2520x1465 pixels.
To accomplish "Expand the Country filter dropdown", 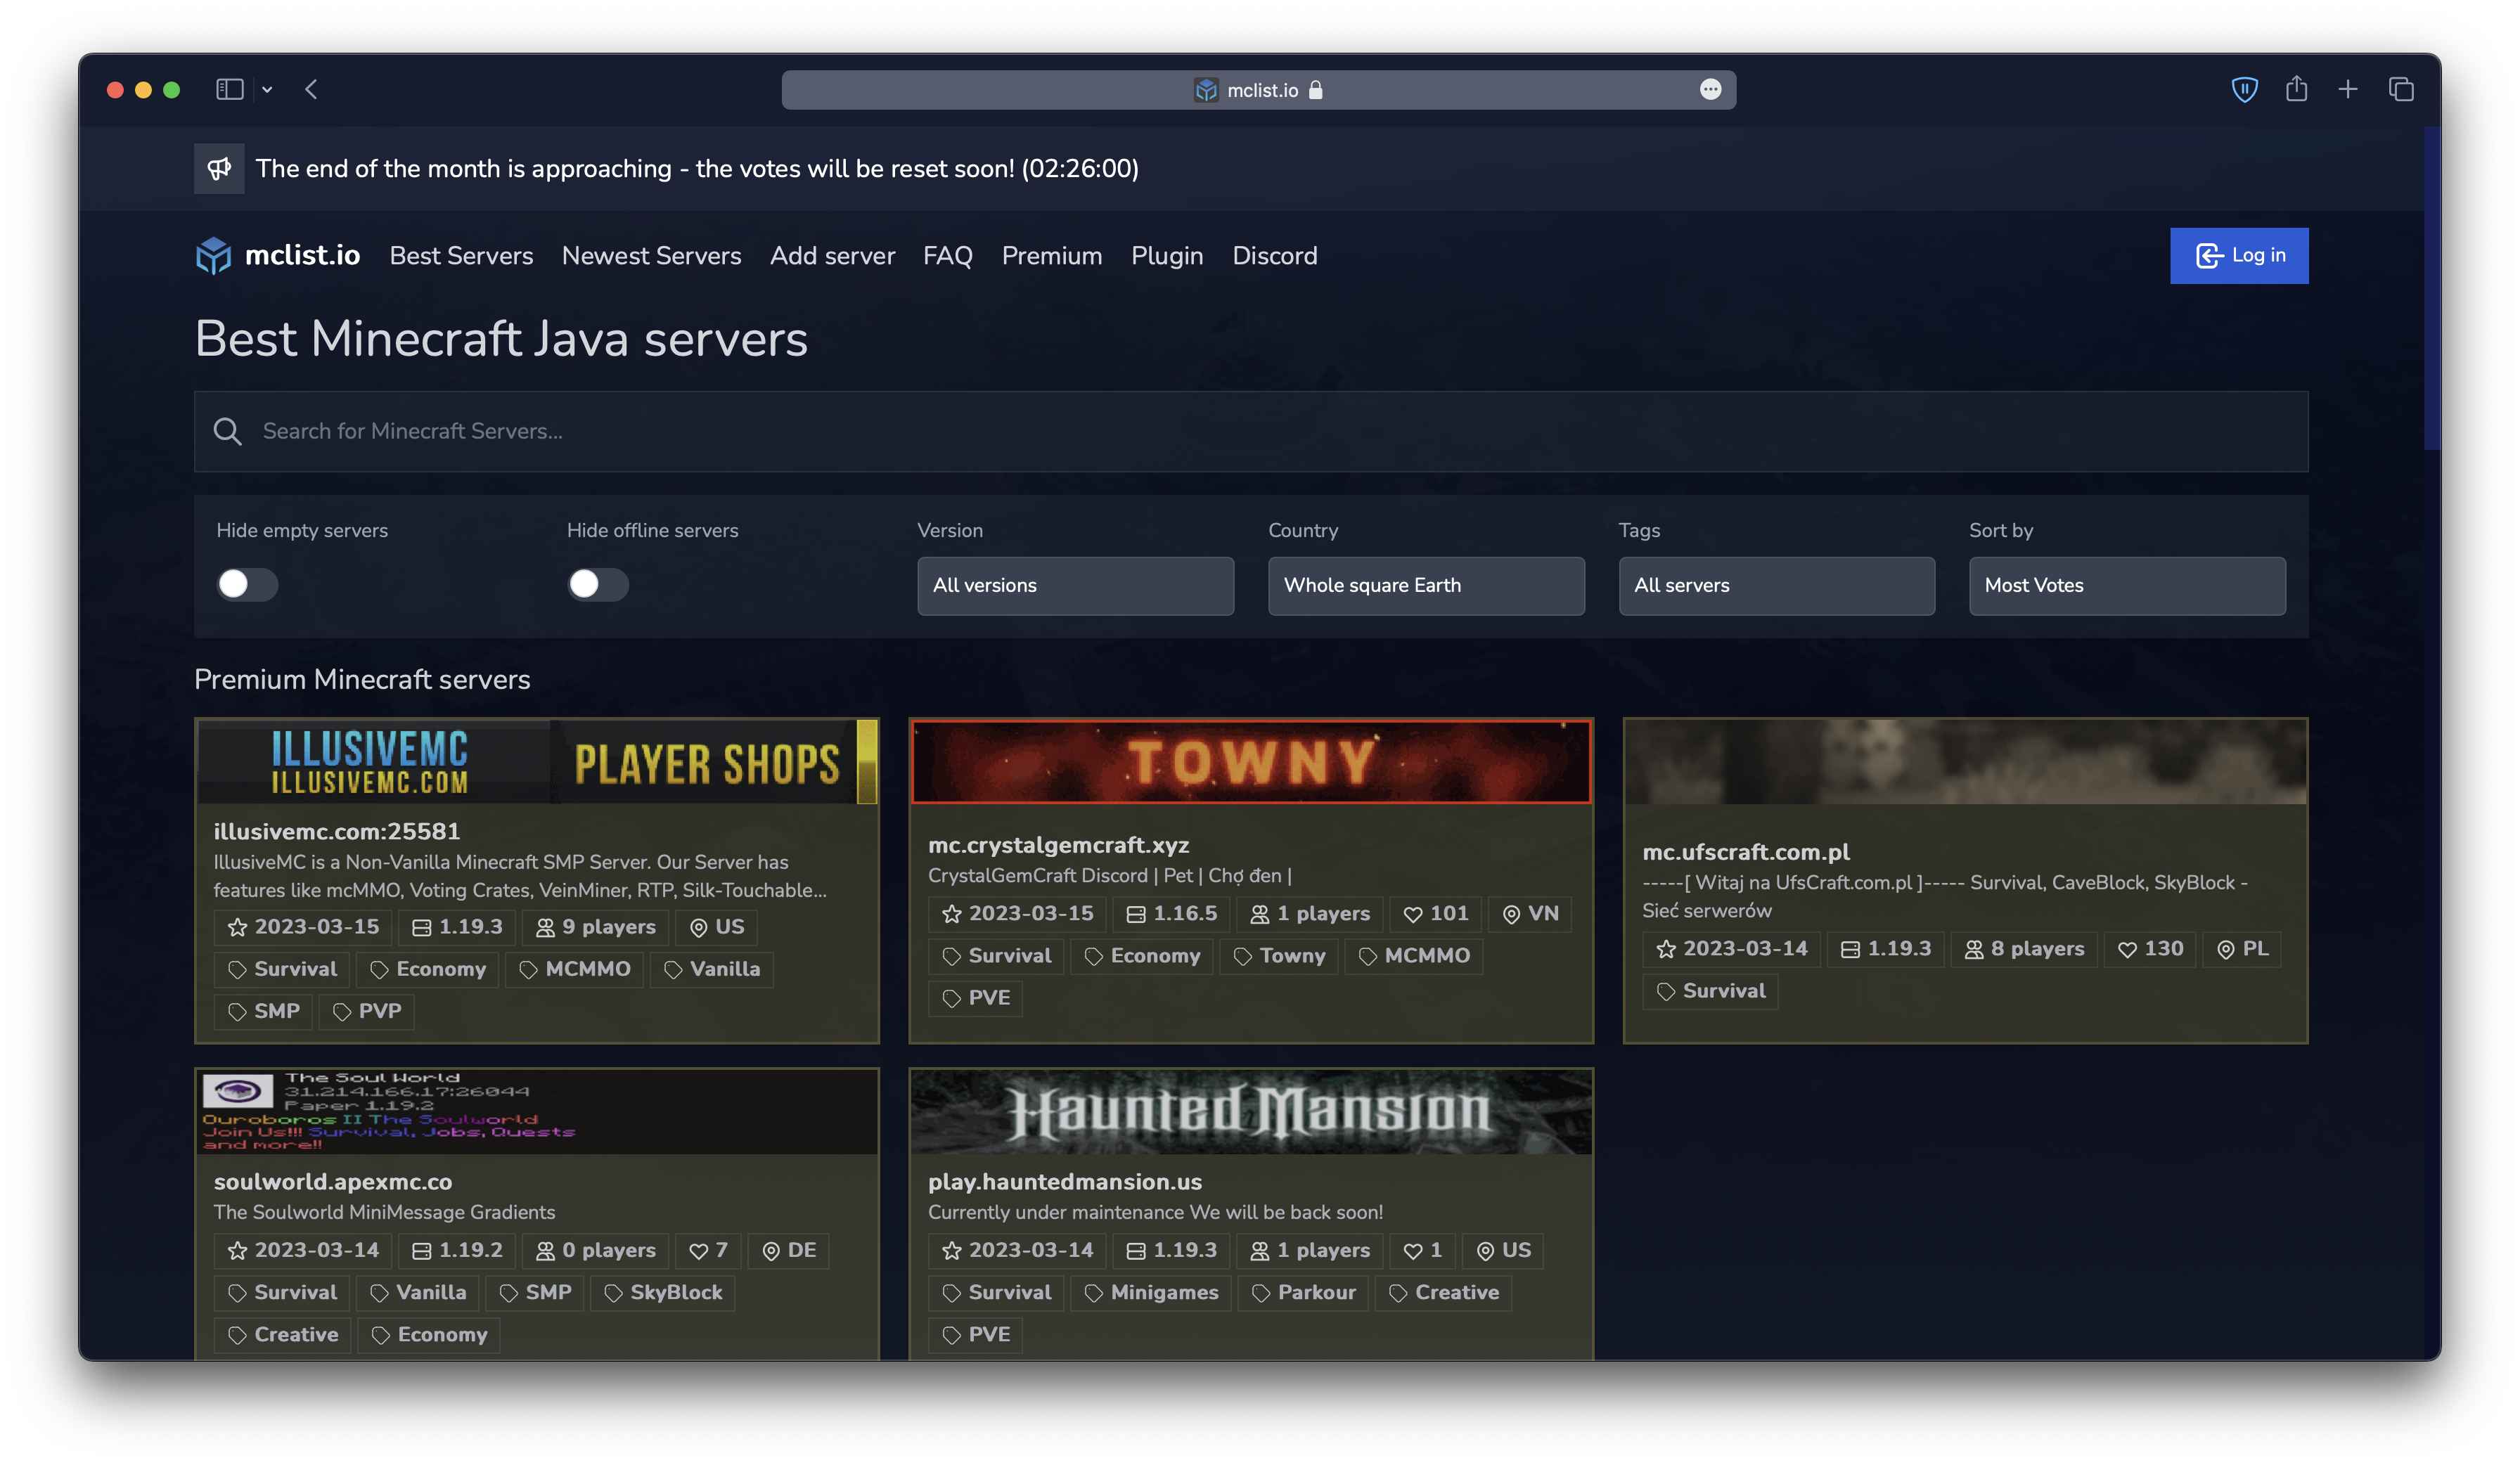I will coord(1427,584).
